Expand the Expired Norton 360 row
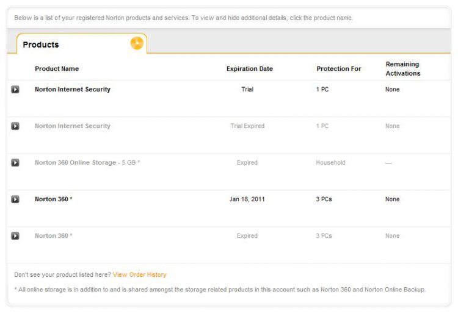Image resolution: width=458 pixels, height=314 pixels. pyautogui.click(x=15, y=236)
